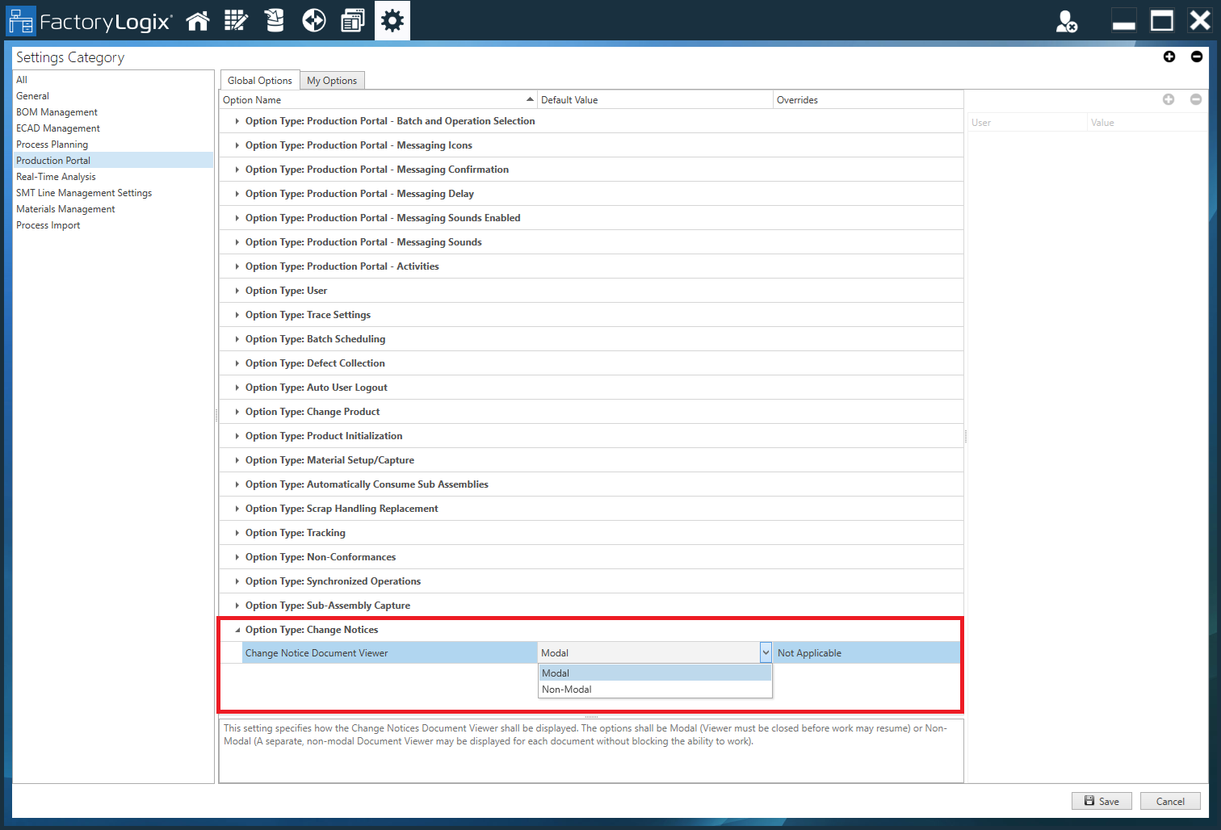Select the settings gear icon
This screenshot has width=1221, height=830.
pos(392,20)
